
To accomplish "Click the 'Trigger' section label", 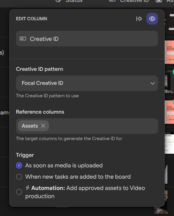I will [25, 155].
